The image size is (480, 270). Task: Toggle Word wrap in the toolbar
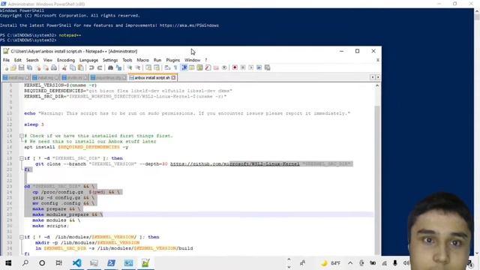click(167, 67)
